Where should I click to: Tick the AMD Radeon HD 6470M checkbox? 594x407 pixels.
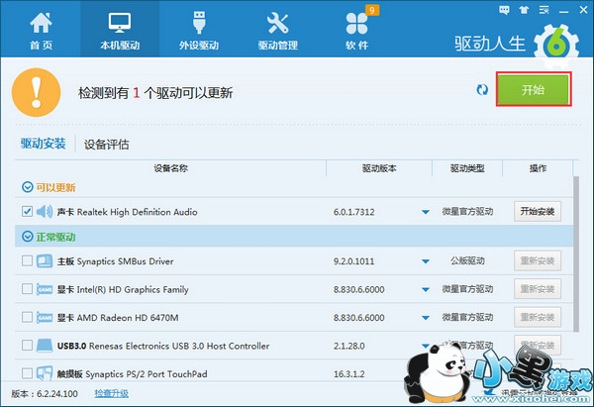27,318
